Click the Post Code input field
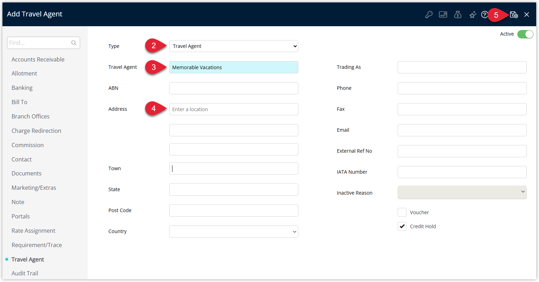The image size is (539, 282). (234, 210)
